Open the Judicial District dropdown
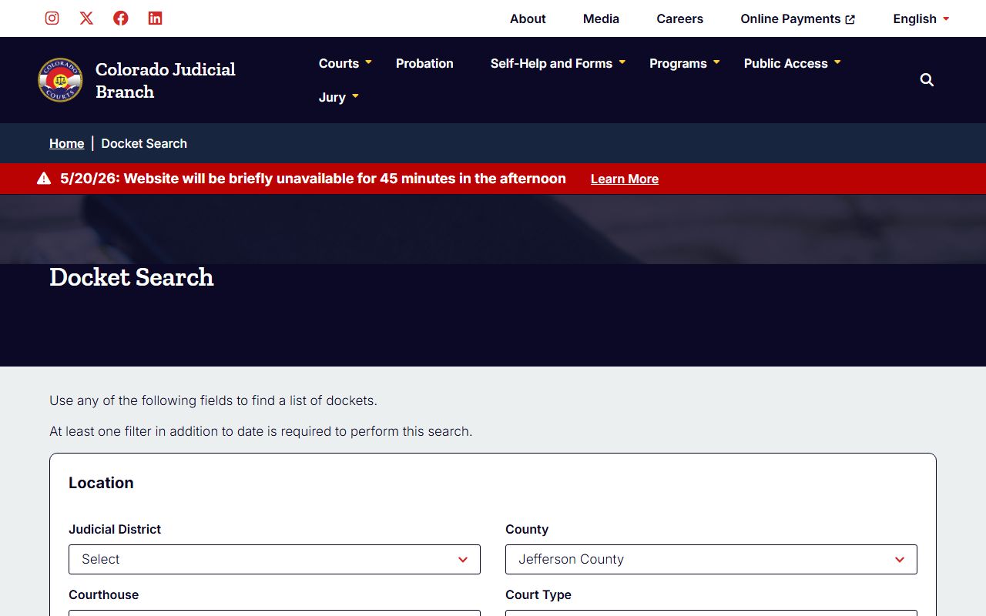This screenshot has width=986, height=616. coord(274,559)
